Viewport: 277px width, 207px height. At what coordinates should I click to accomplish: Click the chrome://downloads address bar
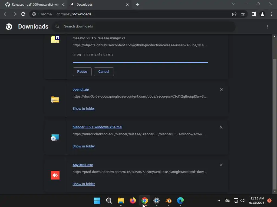[x=131, y=14]
